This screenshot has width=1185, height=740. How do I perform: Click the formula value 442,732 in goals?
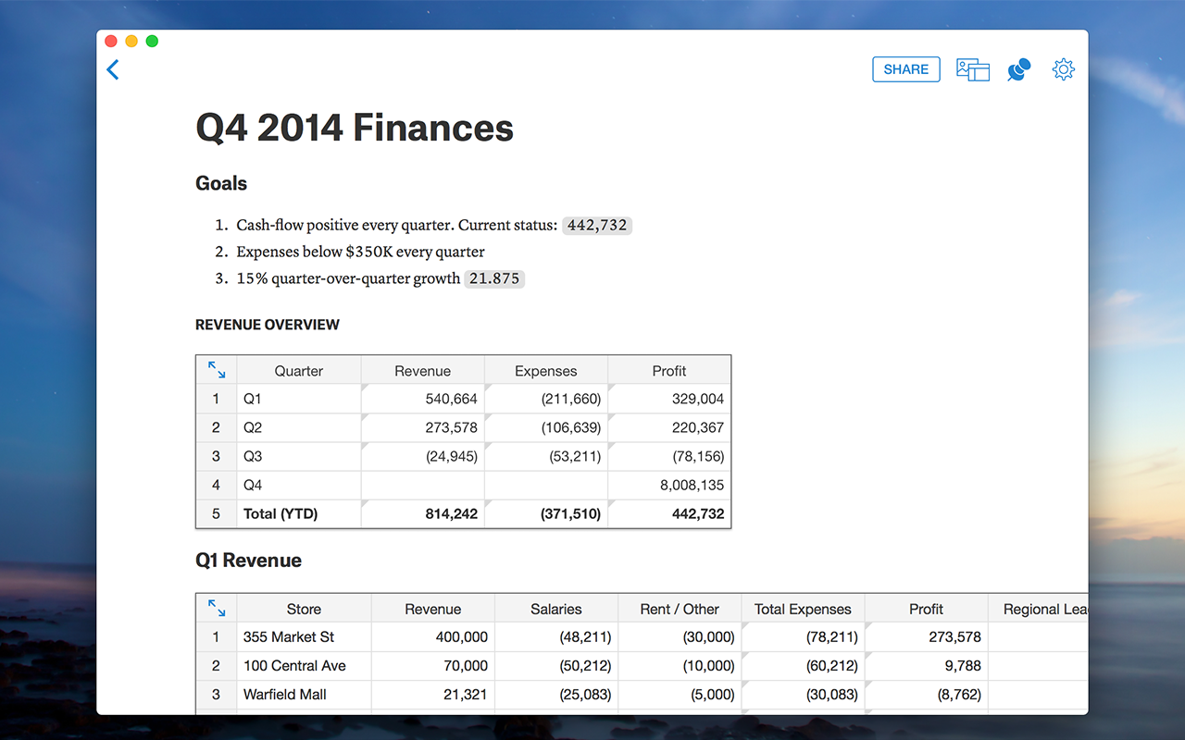597,225
